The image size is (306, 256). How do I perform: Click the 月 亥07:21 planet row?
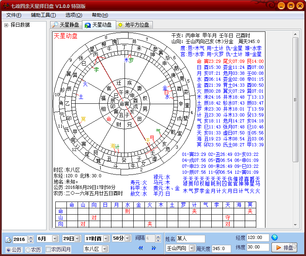(230, 73)
